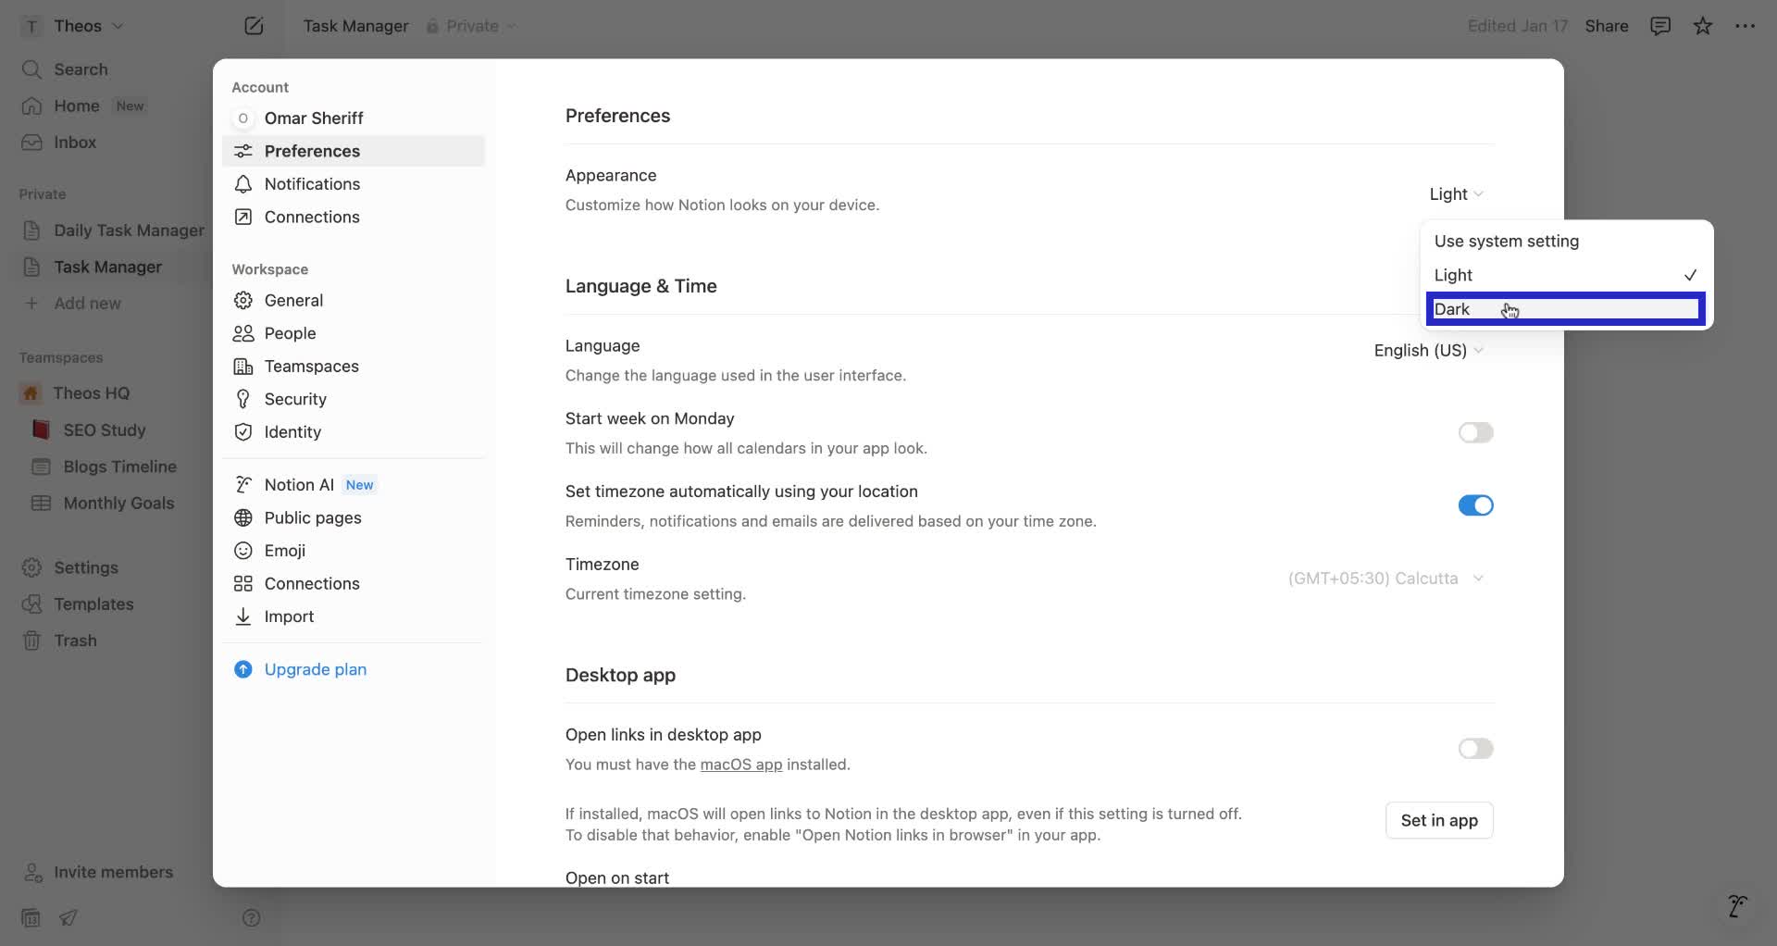Image resolution: width=1777 pixels, height=946 pixels.
Task: Enable Start week on Monday
Action: 1475,432
